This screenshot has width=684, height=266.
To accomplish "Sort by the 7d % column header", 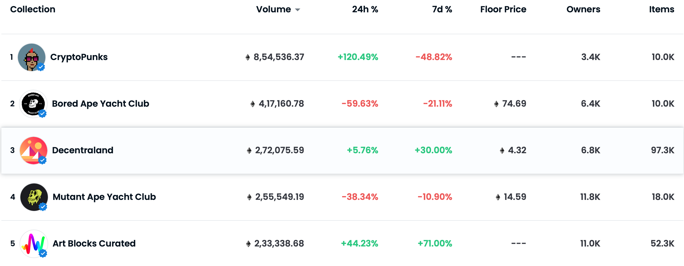I will pos(442,9).
